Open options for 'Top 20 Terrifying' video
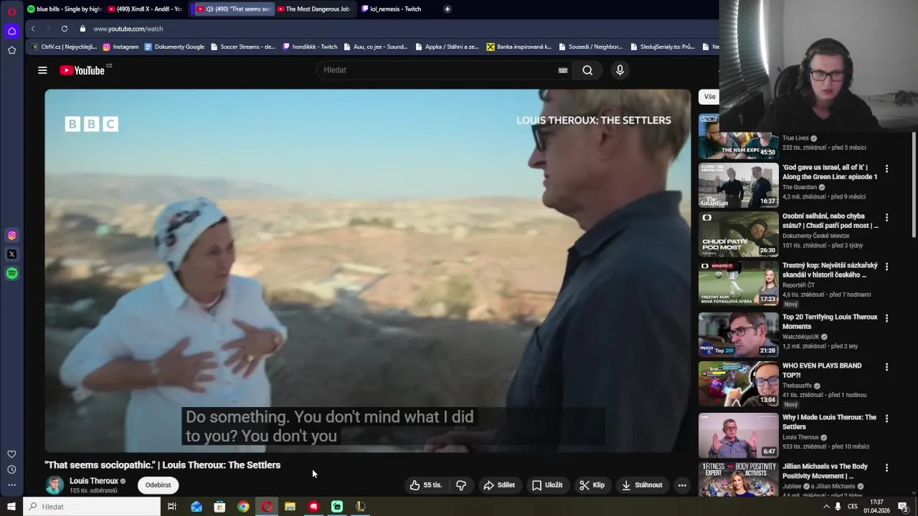Screen dimensions: 918x516 tap(886, 318)
